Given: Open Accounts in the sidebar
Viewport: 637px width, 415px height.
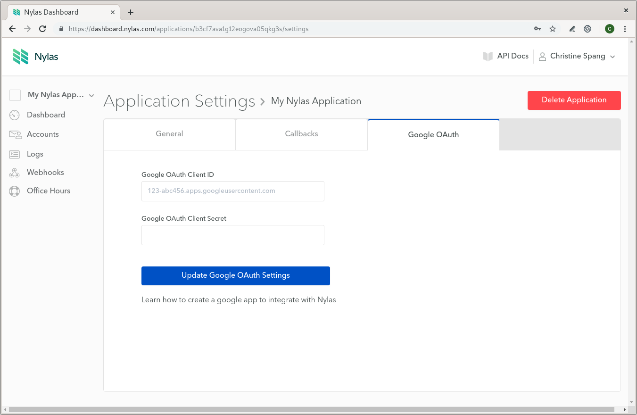Looking at the screenshot, I should click(43, 134).
